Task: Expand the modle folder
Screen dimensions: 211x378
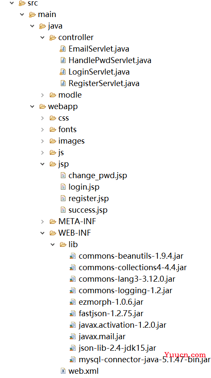Action: click(x=43, y=95)
